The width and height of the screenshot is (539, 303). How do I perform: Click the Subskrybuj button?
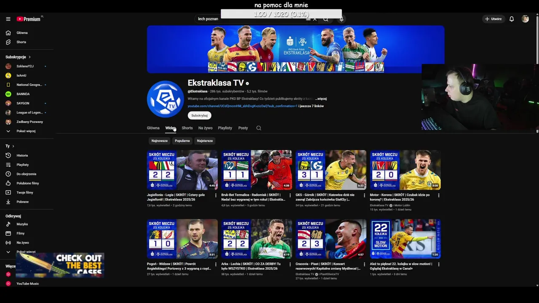(x=200, y=115)
